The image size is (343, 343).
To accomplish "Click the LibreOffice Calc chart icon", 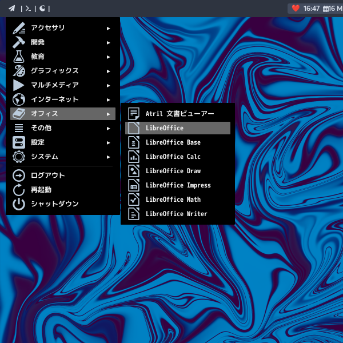I will click(x=133, y=157).
